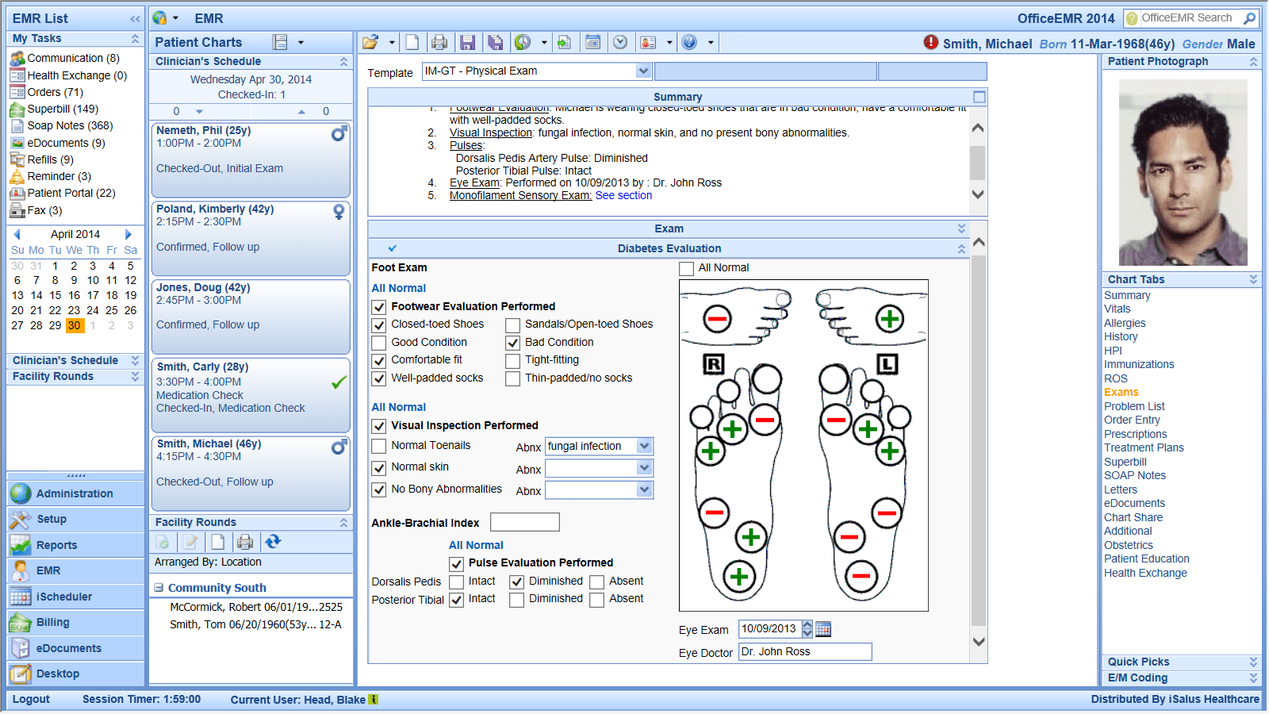This screenshot has height=714, width=1269.
Task: Print the chart using the main toolbar printer icon
Action: coord(439,43)
